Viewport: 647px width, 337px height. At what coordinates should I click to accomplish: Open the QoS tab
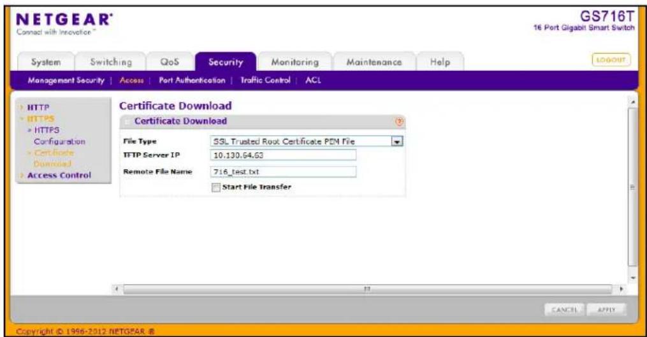click(x=170, y=62)
